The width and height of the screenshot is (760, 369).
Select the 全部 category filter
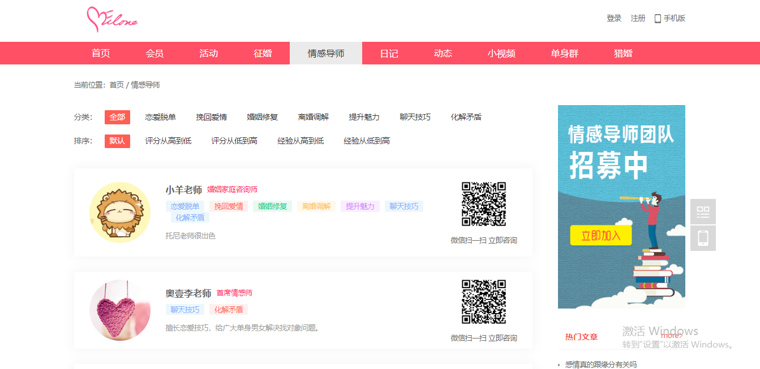(x=117, y=117)
